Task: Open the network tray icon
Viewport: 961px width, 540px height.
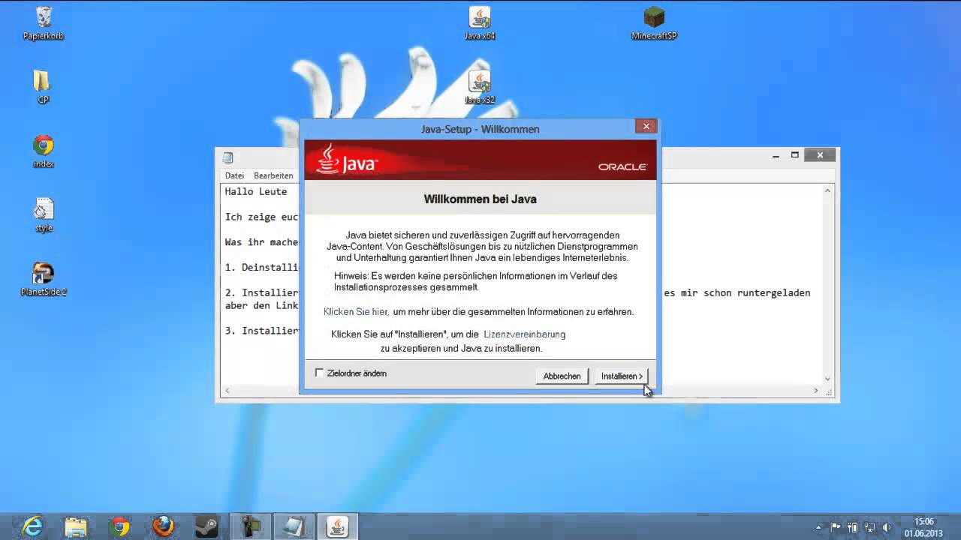Action: click(x=871, y=527)
